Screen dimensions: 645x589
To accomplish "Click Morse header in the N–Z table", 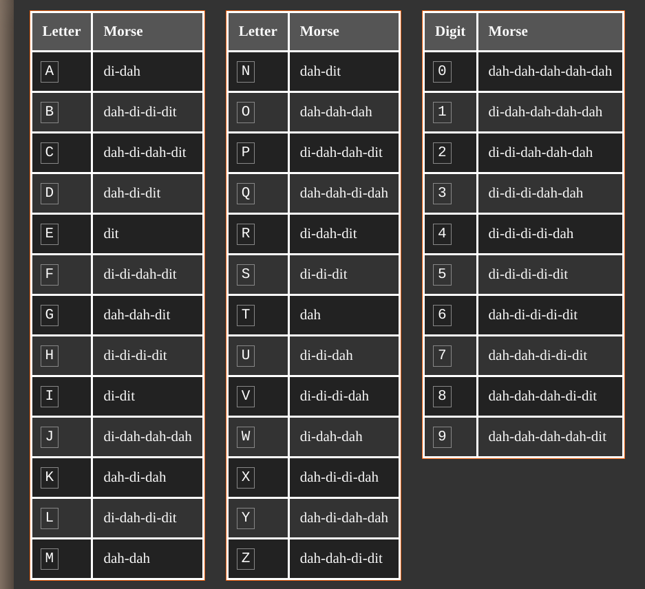I will click(x=319, y=32).
